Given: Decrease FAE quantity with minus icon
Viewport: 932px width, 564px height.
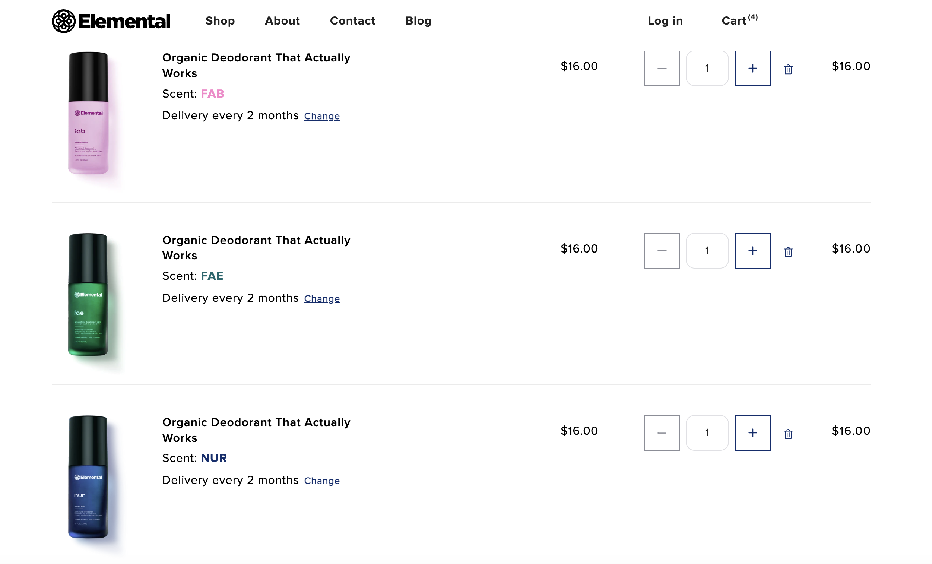Looking at the screenshot, I should tap(662, 250).
